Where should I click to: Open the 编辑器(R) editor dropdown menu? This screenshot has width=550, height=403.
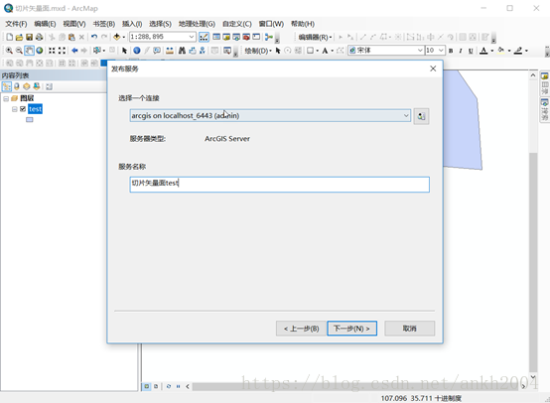[x=315, y=37]
